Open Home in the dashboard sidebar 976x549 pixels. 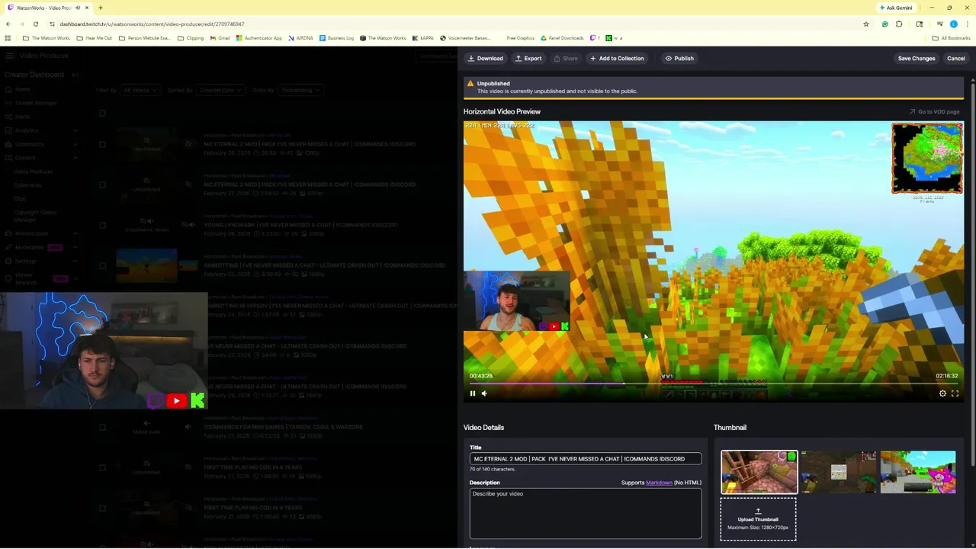click(x=23, y=89)
